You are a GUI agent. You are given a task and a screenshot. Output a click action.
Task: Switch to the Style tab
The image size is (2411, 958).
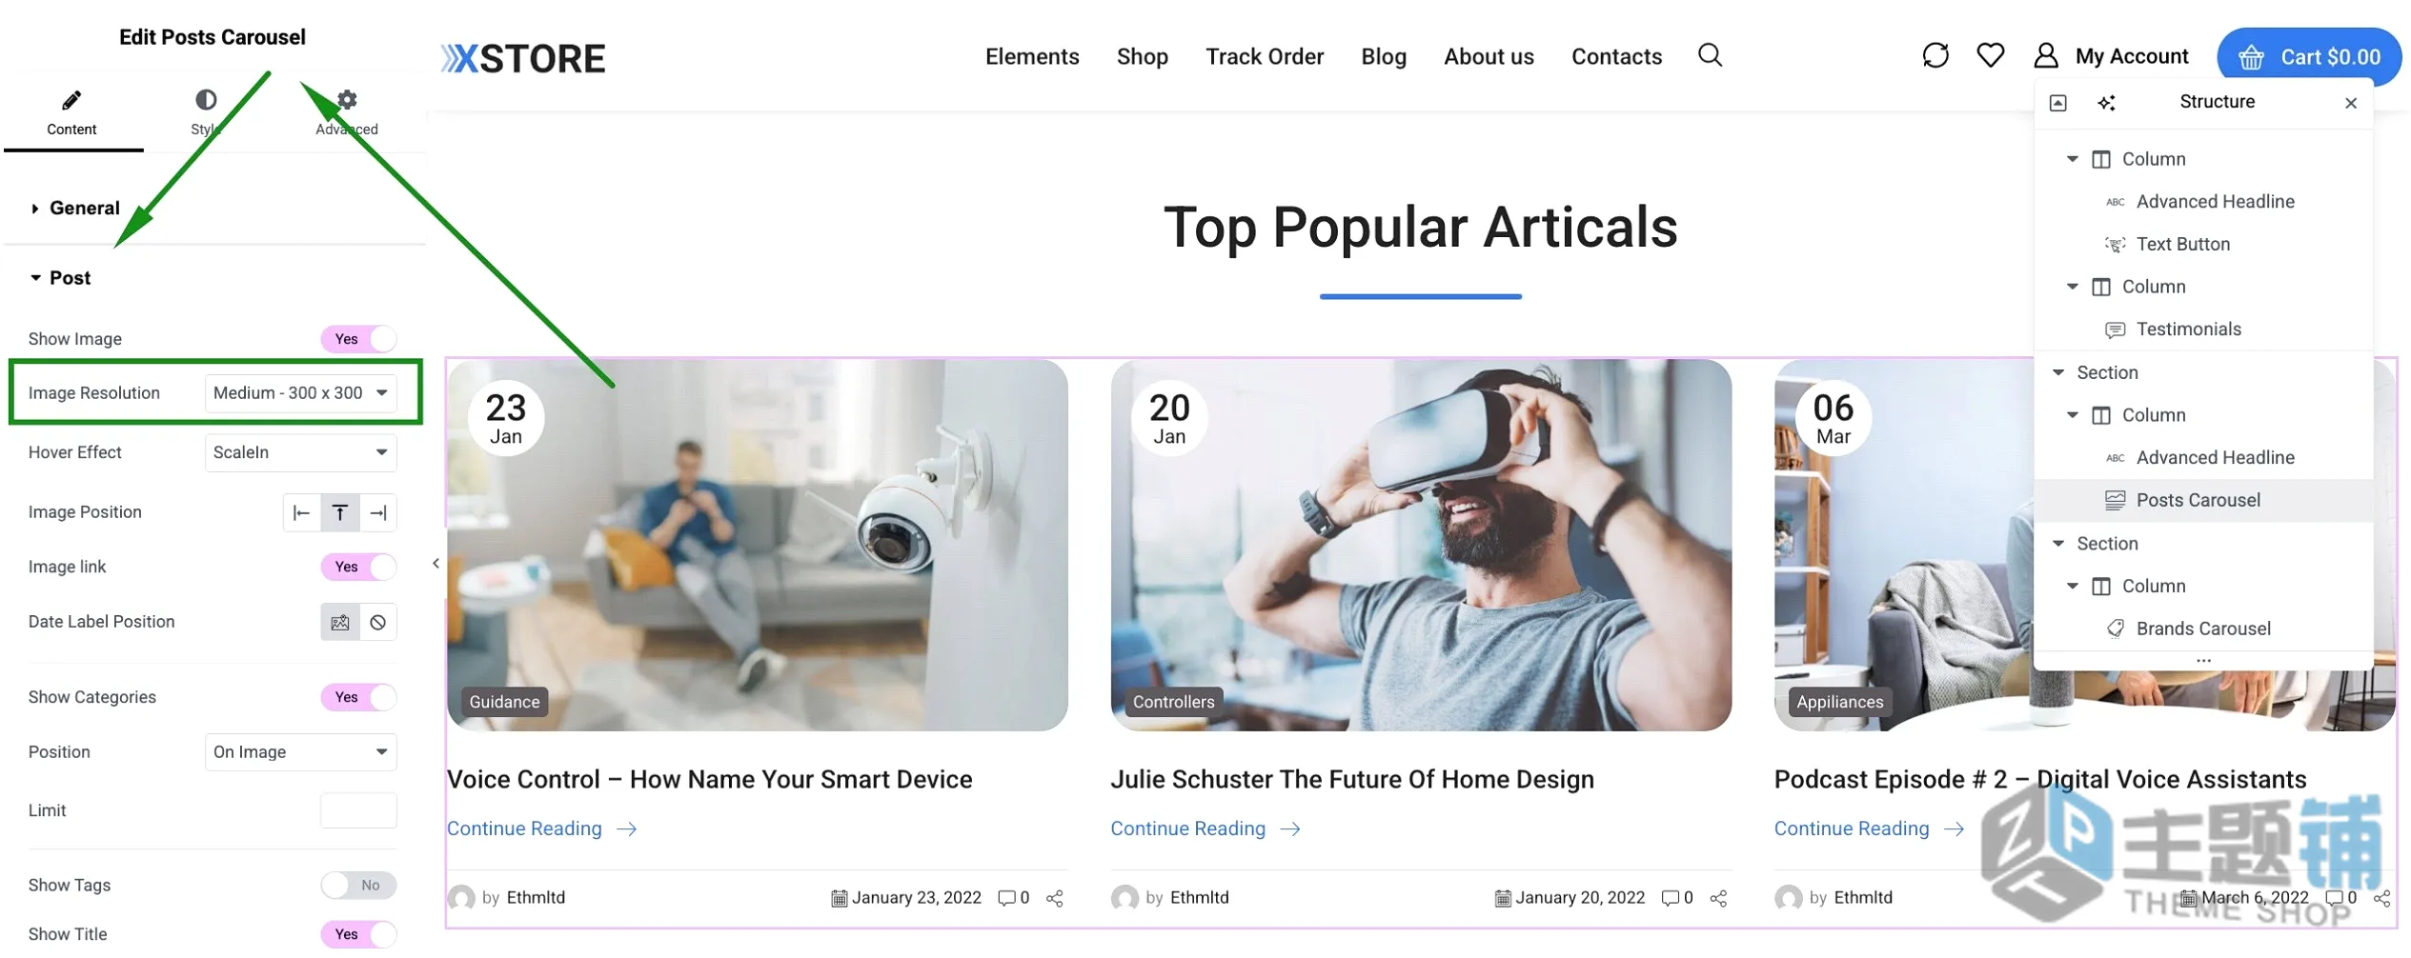(x=206, y=112)
